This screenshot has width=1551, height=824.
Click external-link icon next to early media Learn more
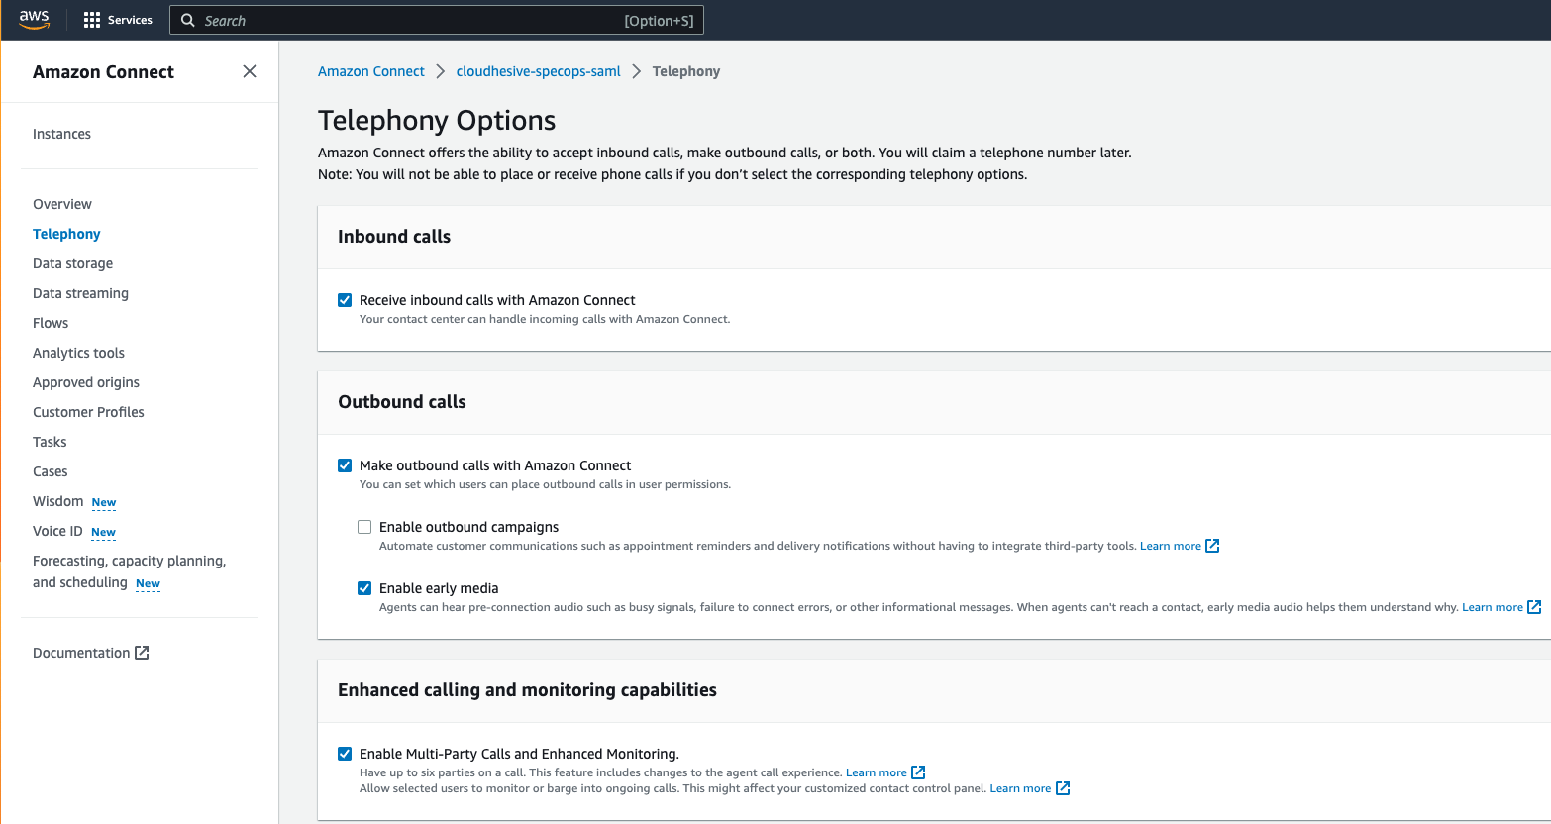point(1534,607)
